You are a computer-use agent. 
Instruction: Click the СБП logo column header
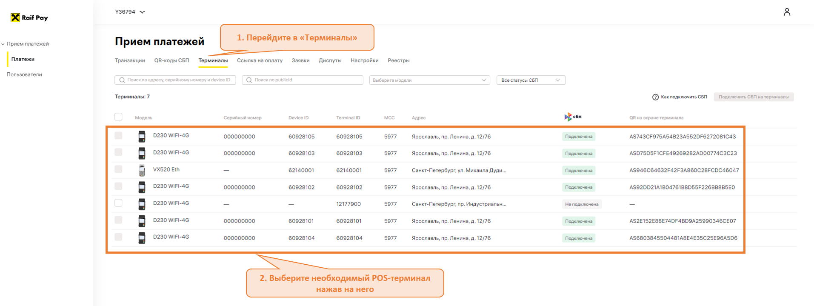pyautogui.click(x=573, y=117)
